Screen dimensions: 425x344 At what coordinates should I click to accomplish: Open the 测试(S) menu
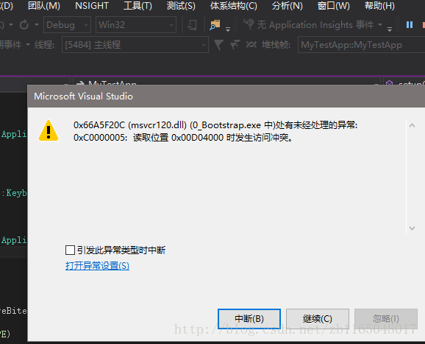(181, 6)
